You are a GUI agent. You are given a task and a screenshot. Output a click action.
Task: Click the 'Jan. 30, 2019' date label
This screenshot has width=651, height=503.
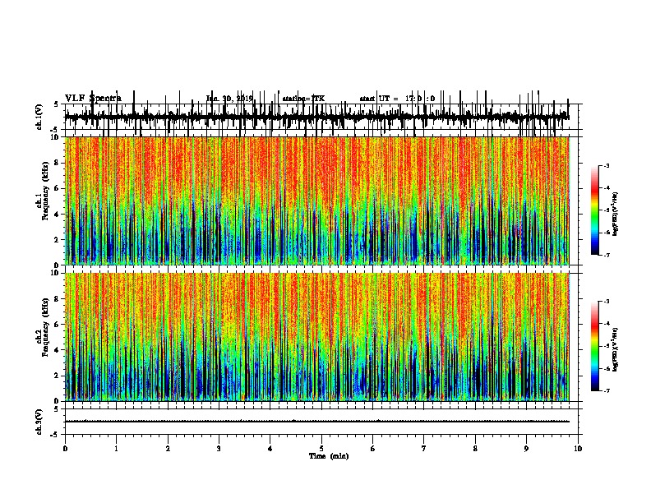pyautogui.click(x=229, y=99)
